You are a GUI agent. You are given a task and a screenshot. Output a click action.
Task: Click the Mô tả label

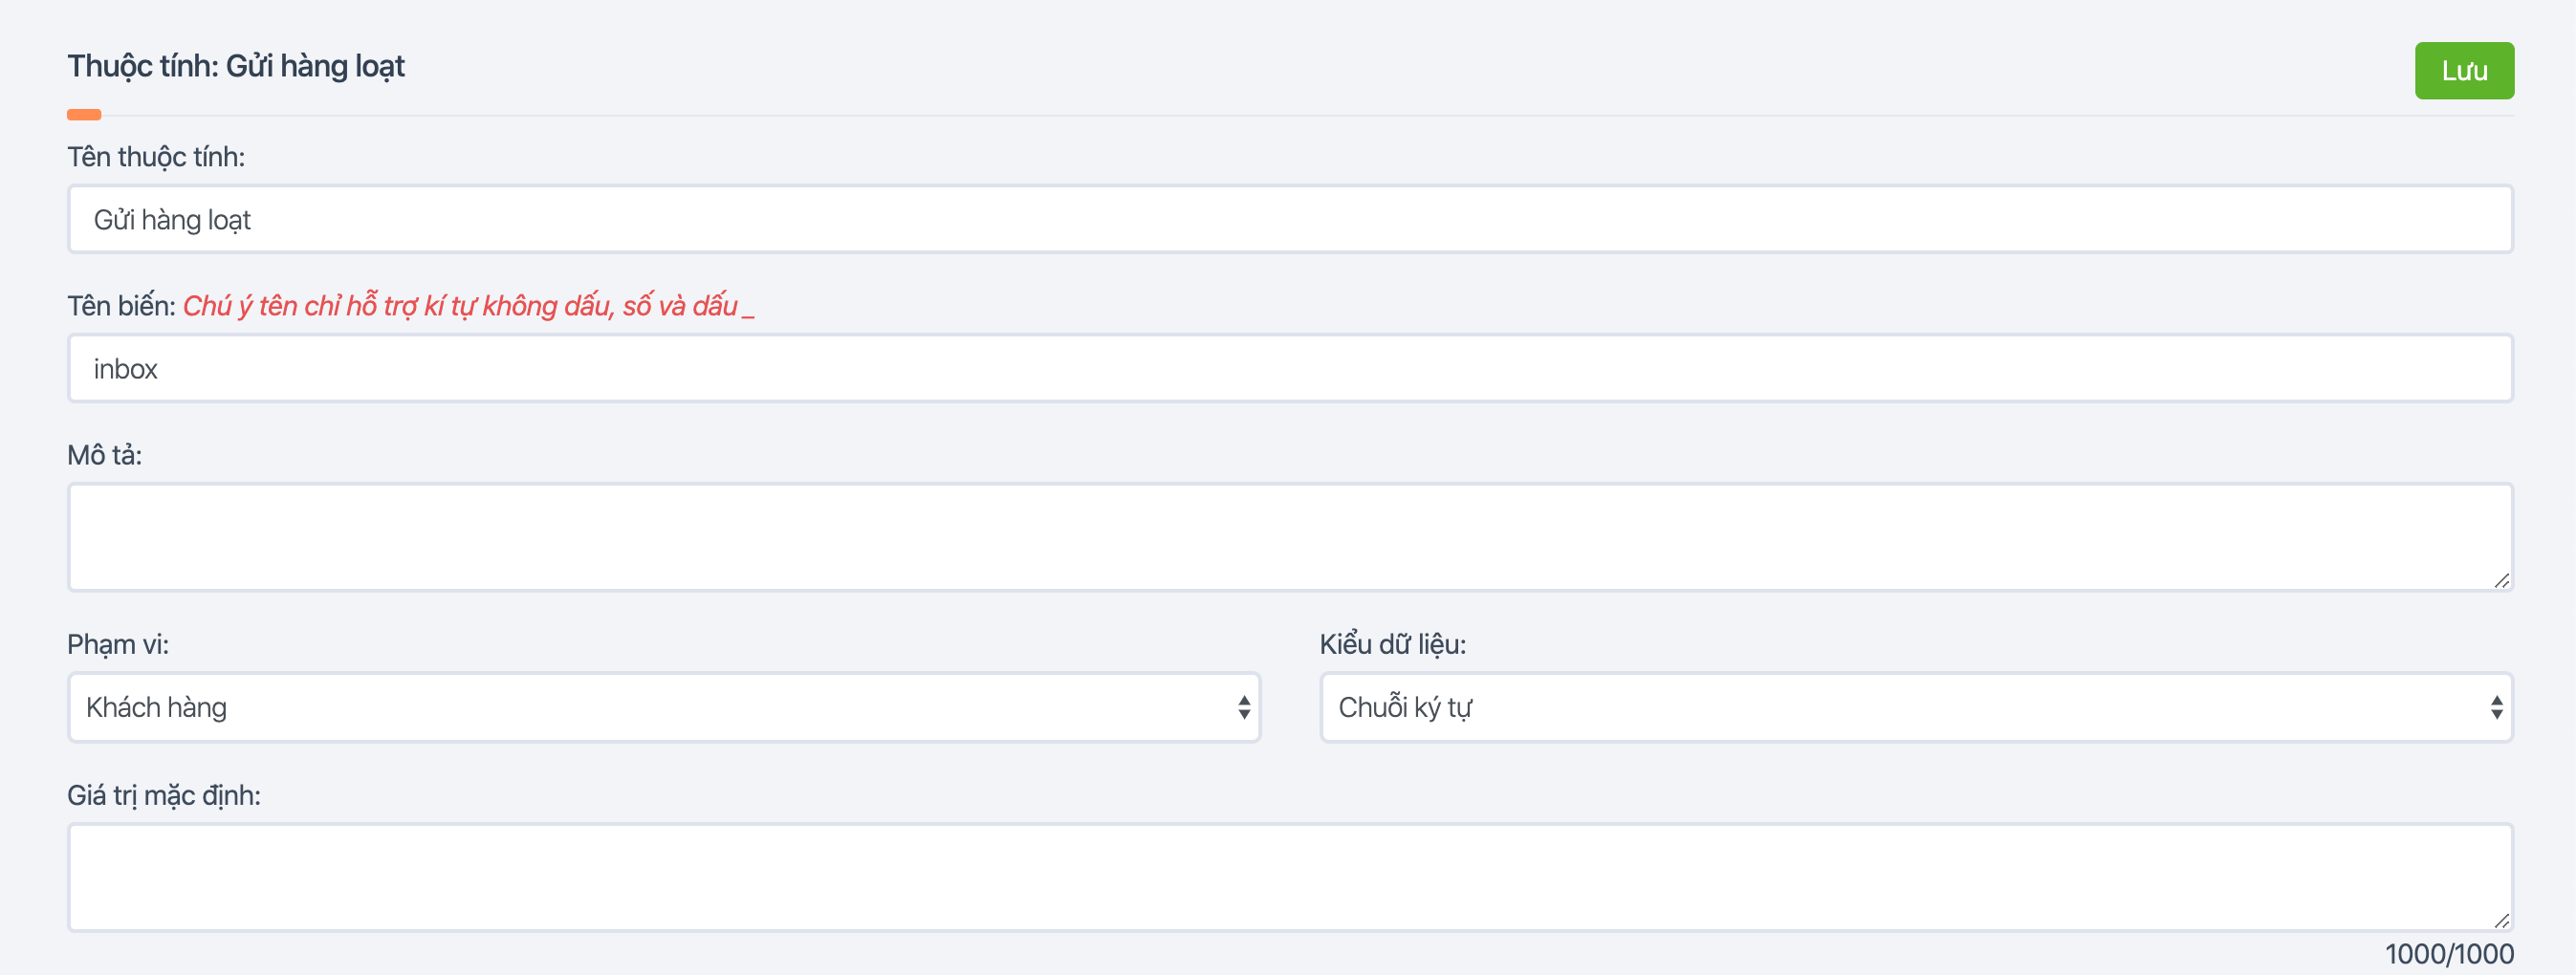tap(105, 455)
